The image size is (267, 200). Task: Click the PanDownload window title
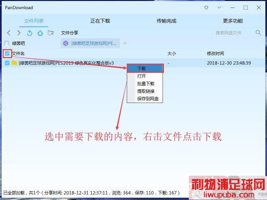click(x=19, y=8)
